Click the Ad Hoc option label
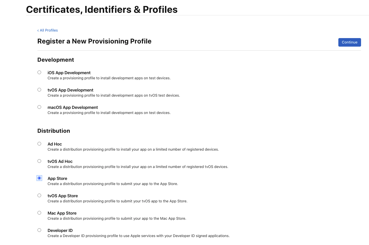 tap(55, 144)
